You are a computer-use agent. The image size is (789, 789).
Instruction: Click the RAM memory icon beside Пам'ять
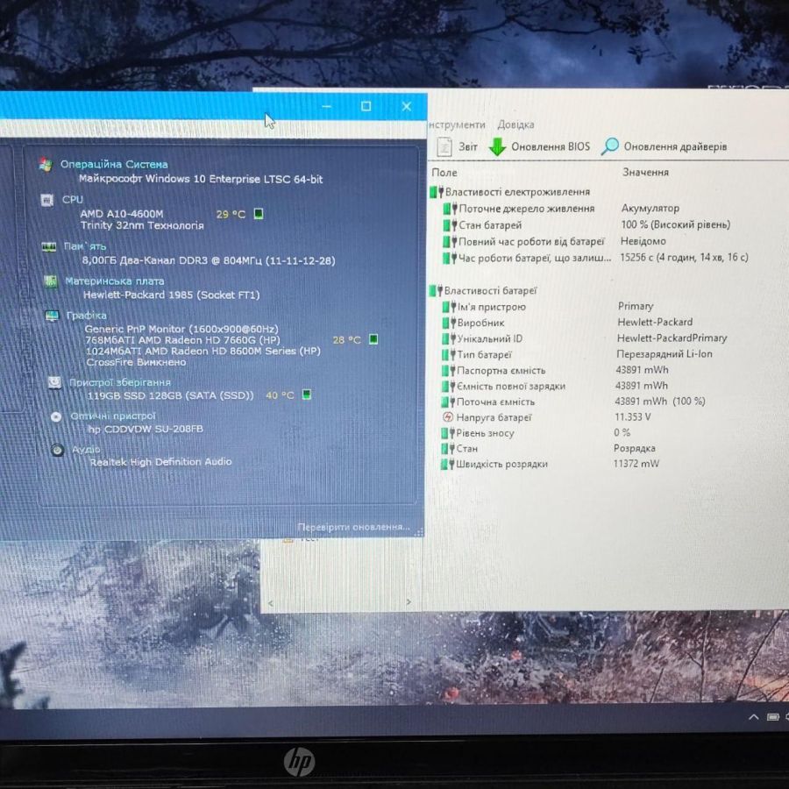point(49,246)
